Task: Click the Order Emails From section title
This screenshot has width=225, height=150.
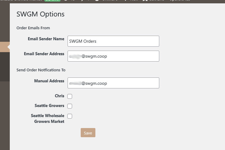Action: pos(33,28)
